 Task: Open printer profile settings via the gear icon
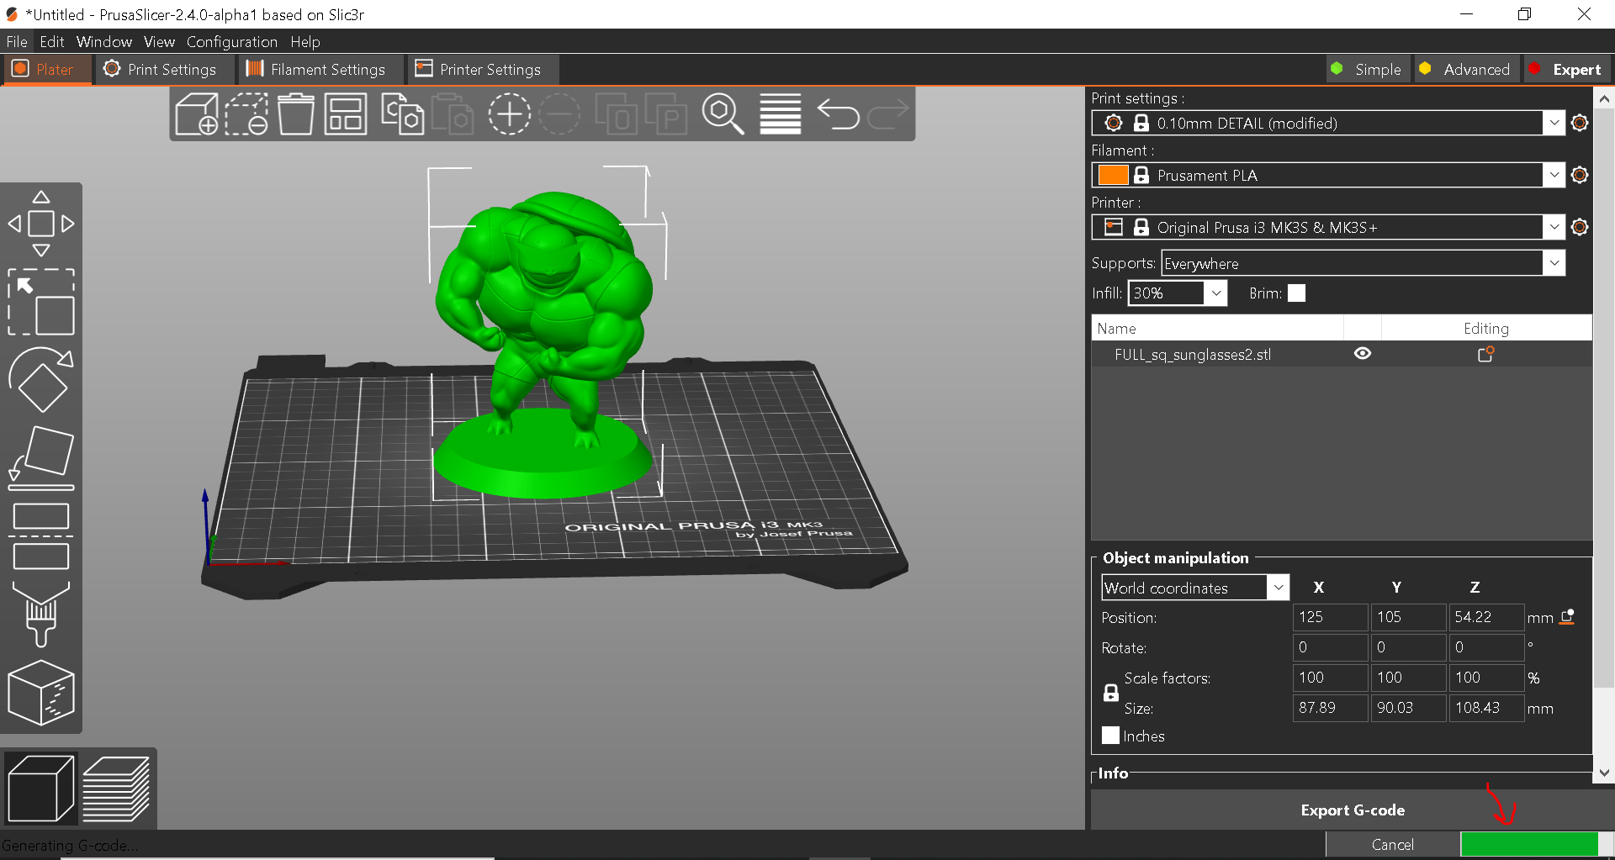click(x=1579, y=227)
